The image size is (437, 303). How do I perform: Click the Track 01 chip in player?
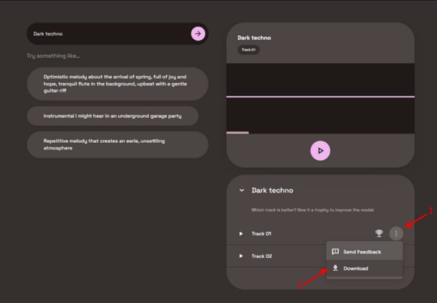[x=249, y=50]
